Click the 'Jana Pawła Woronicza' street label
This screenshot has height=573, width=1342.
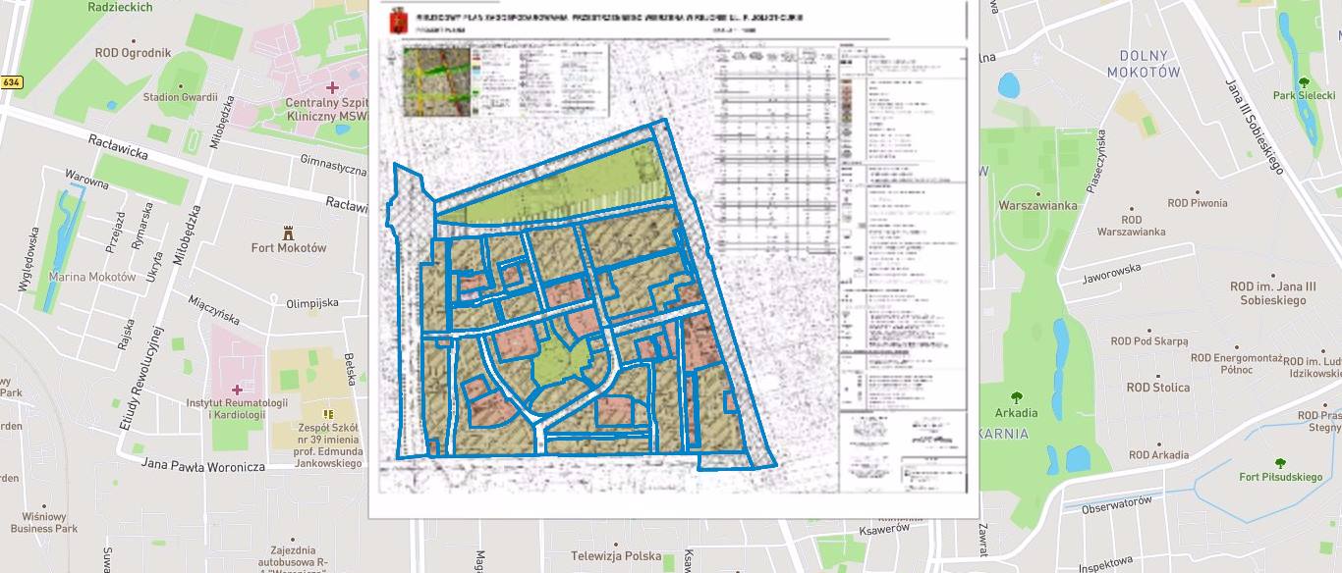click(x=202, y=467)
